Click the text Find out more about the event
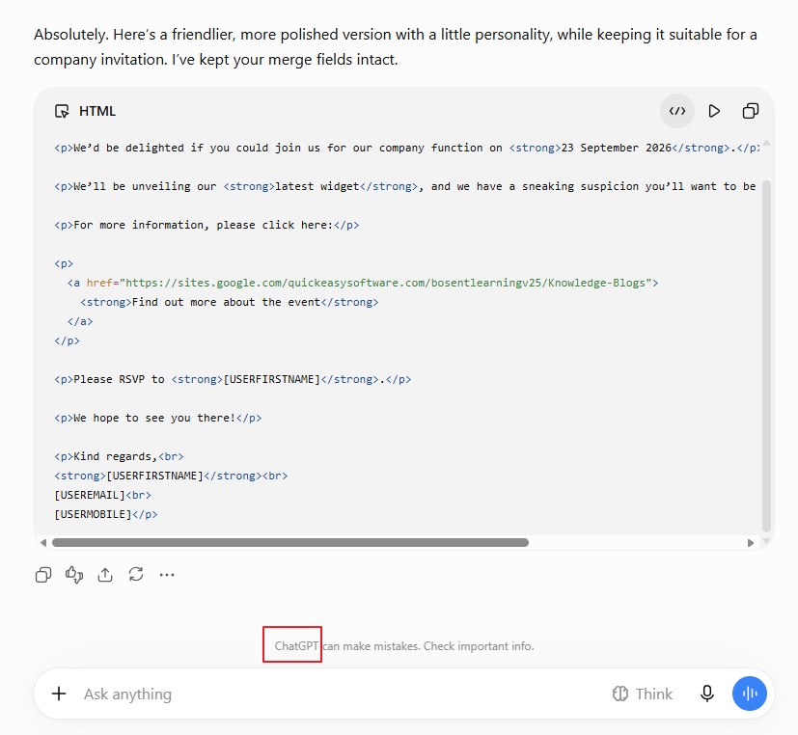Screen dimensions: 798x735 pos(226,302)
